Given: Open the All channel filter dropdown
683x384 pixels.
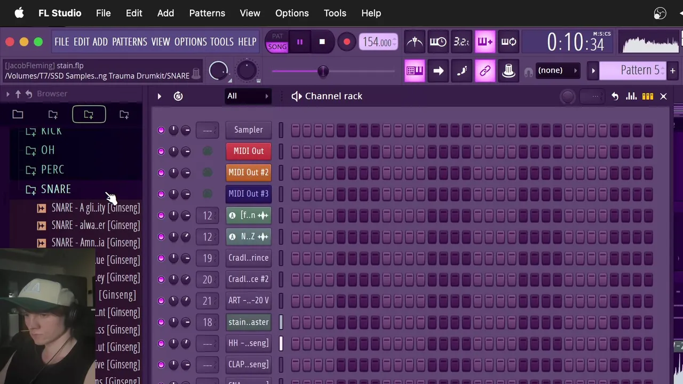Looking at the screenshot, I should click(x=248, y=96).
